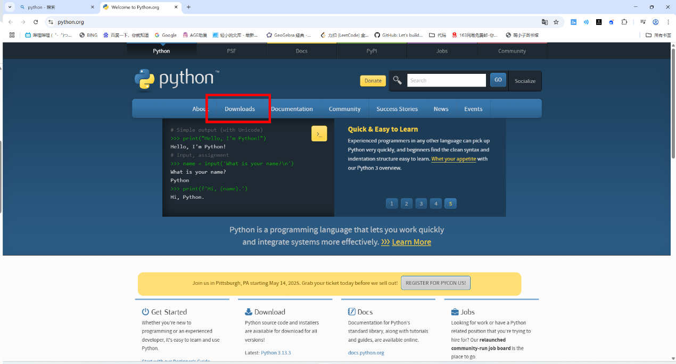
Task: Show slide 1 of the carousel
Action: [x=392, y=204]
